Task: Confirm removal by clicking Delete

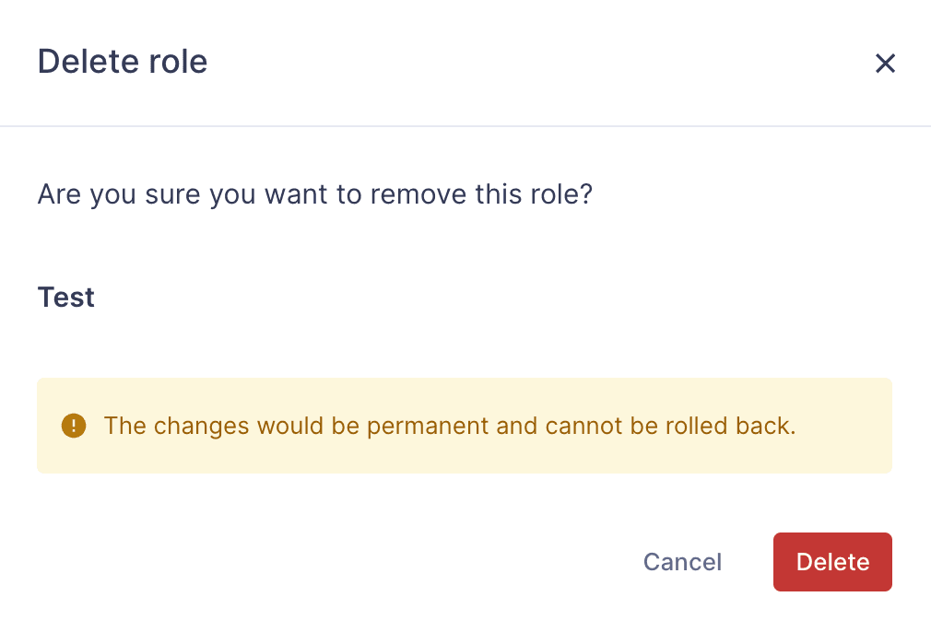Action: pyautogui.click(x=832, y=562)
